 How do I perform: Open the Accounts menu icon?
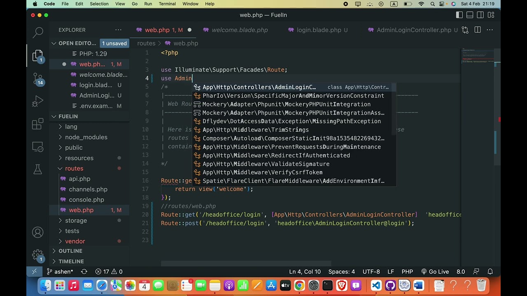click(x=38, y=233)
